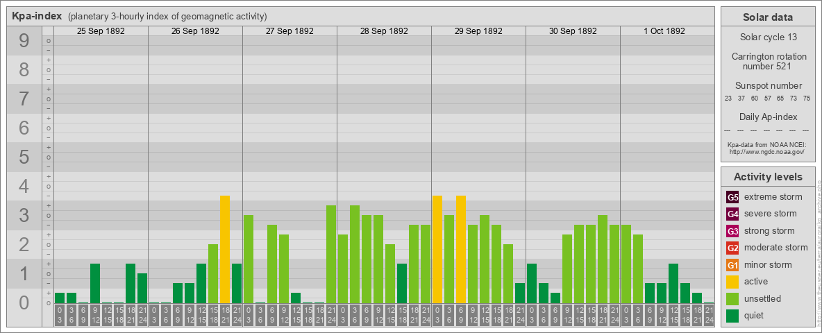
Task: Click the 27 Sep 21-24 unsettled bar
Action: click(x=331, y=254)
